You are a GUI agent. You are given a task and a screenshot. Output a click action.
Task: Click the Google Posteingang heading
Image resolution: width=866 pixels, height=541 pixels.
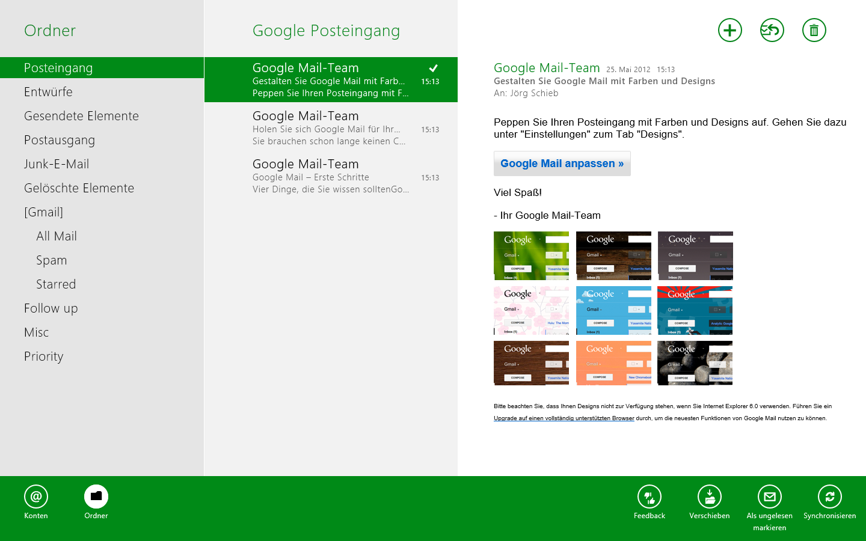tap(326, 31)
